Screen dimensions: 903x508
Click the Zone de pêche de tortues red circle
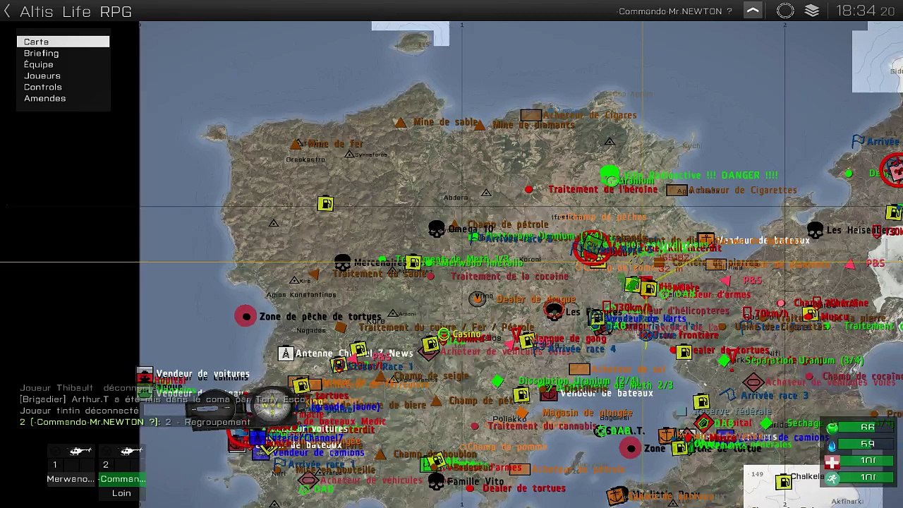[246, 316]
